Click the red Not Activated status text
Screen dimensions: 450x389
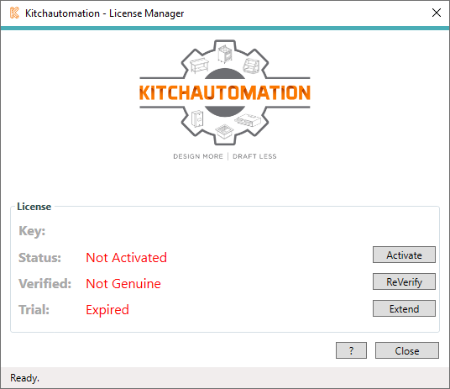126,258
